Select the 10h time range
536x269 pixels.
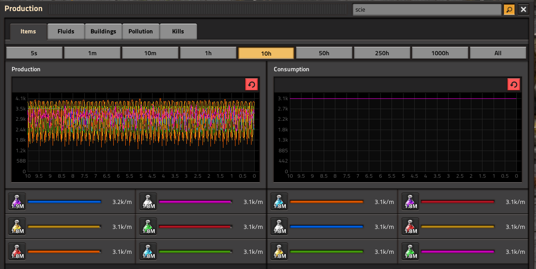pyautogui.click(x=266, y=53)
